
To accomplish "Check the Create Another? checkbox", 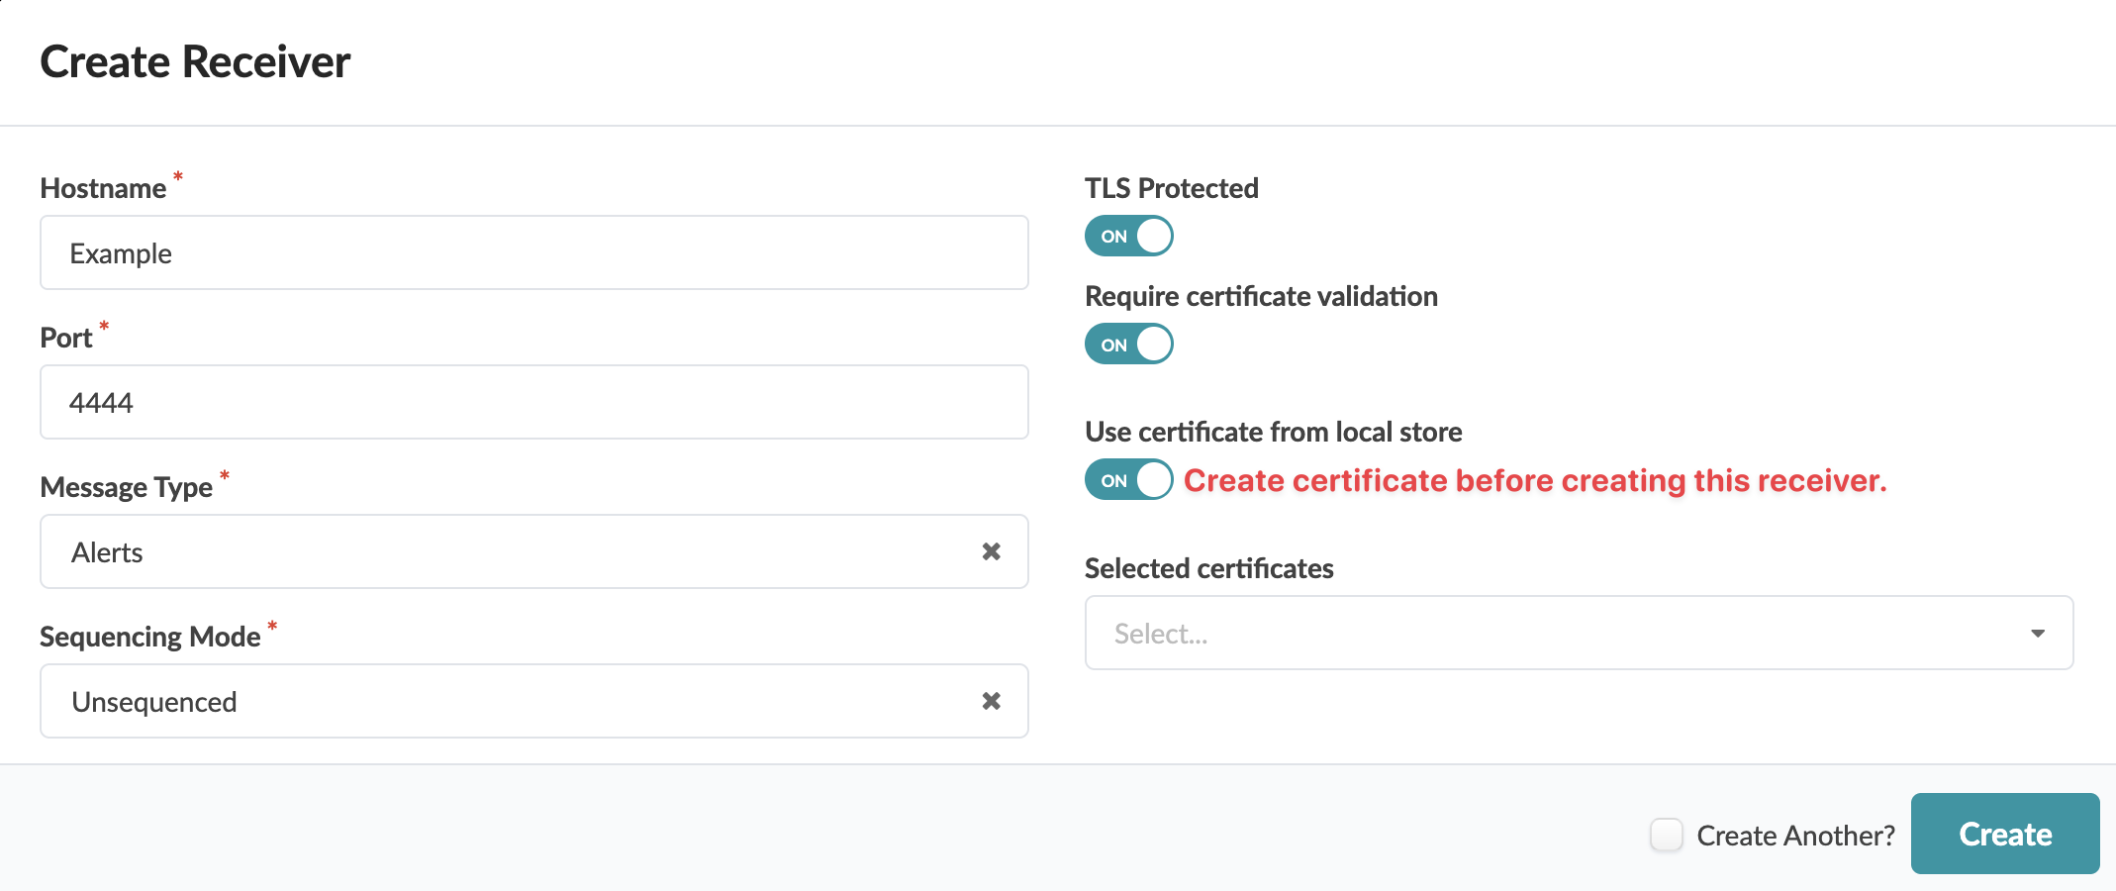I will click(1666, 835).
